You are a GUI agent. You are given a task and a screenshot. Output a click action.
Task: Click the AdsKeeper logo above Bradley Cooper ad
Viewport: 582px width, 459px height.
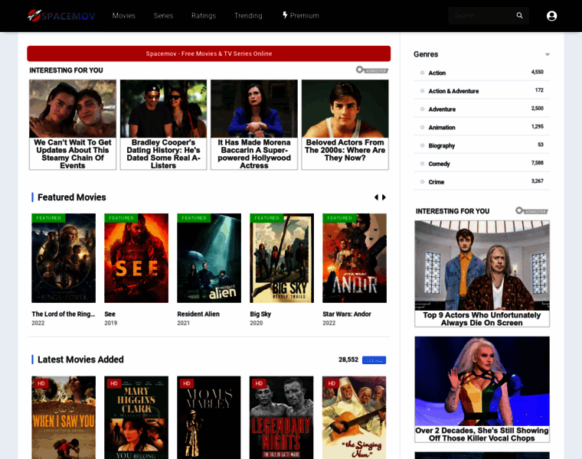[372, 70]
